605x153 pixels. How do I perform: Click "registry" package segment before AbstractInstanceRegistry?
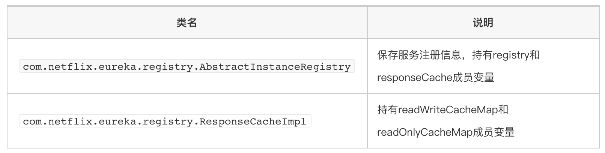168,67
